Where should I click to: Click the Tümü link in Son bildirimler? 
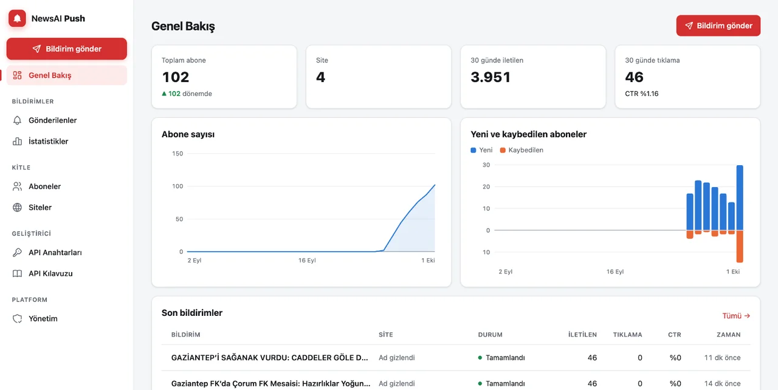736,316
